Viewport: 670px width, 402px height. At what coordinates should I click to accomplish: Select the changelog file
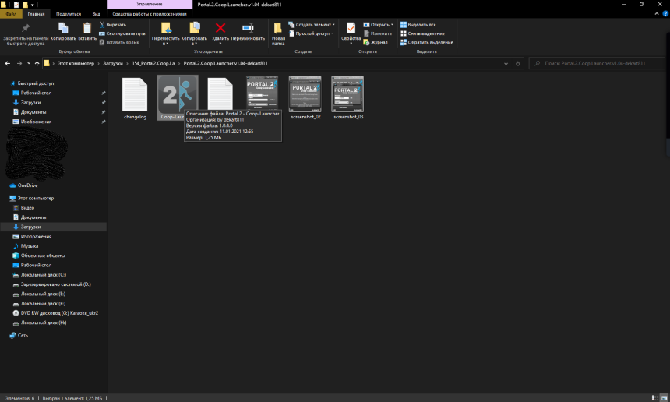click(x=135, y=98)
